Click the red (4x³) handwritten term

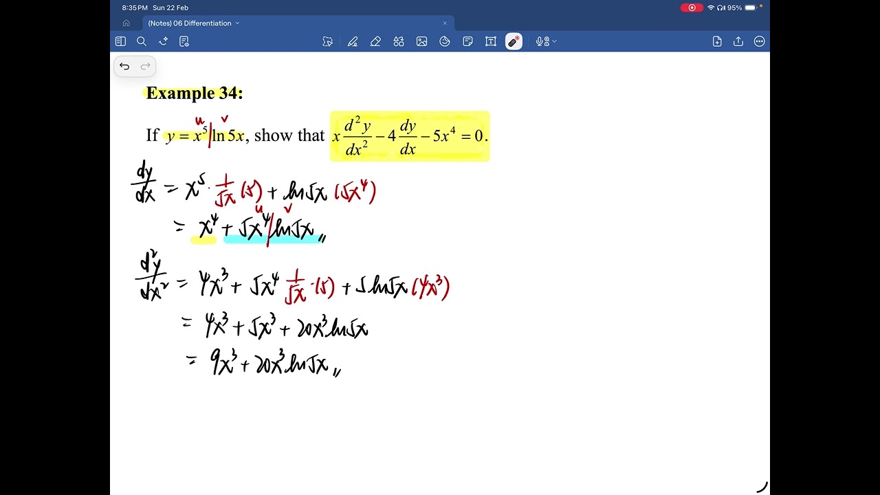430,287
